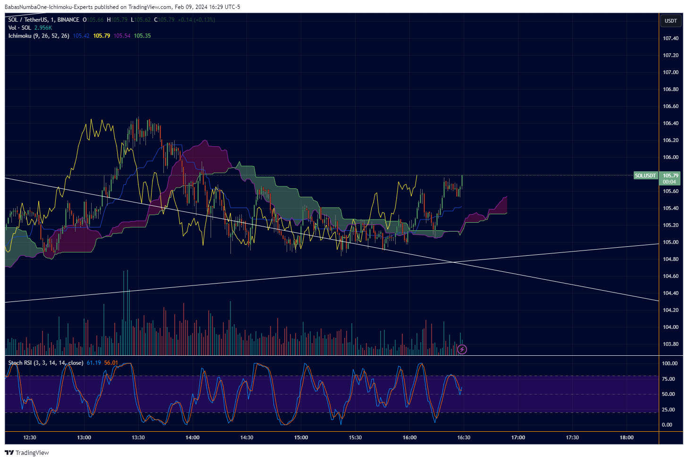Click the 0.00 Stoch RSI scale label
Viewport: 688px width, 461px height.
(667, 425)
